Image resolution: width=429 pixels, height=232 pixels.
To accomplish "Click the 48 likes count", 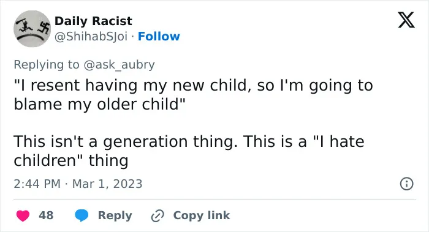I will tap(46, 215).
